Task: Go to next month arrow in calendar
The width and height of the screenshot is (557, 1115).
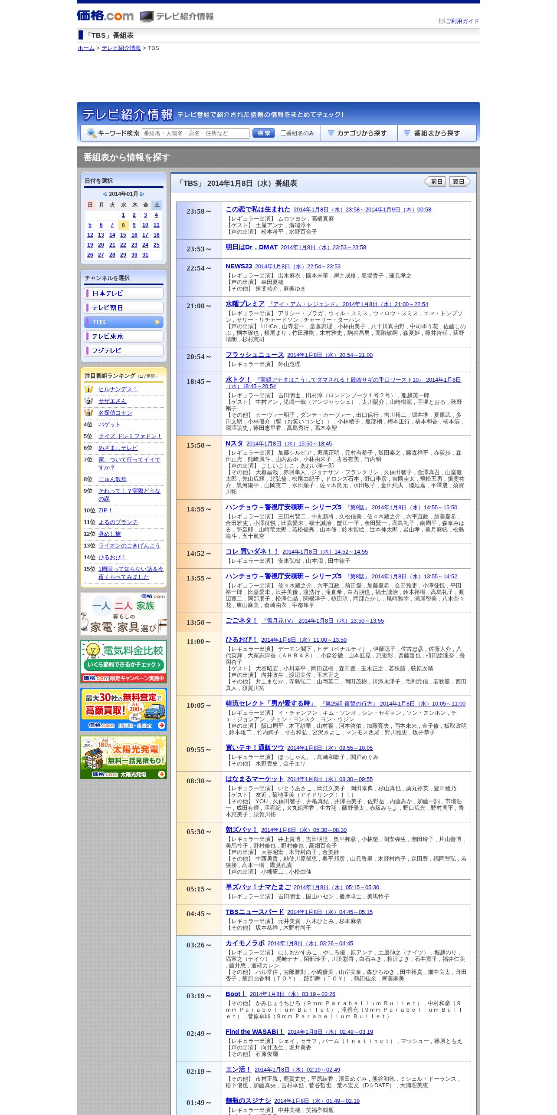Action: (142, 194)
